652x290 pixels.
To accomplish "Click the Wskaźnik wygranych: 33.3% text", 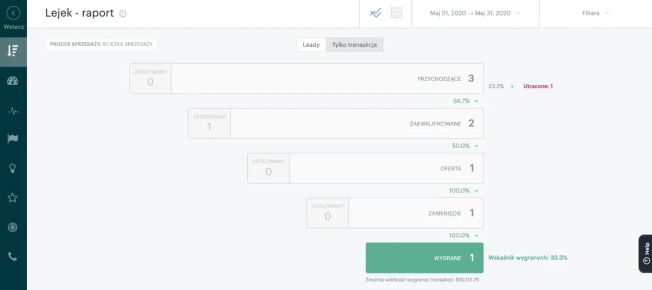I will tap(528, 257).
